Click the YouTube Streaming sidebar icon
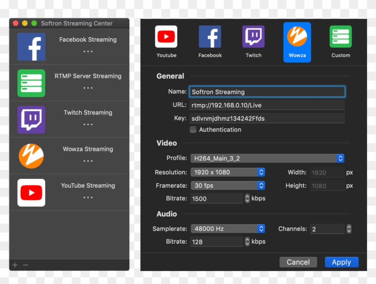This screenshot has width=376, height=284. point(30,192)
